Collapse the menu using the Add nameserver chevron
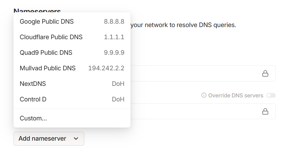 pos(76,139)
